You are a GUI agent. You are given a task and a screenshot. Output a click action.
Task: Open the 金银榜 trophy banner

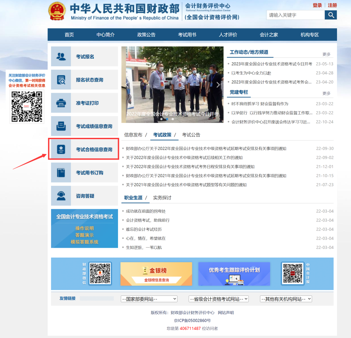[x=156, y=273]
